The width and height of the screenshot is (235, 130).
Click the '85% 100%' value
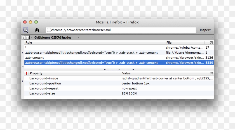[x=129, y=93]
